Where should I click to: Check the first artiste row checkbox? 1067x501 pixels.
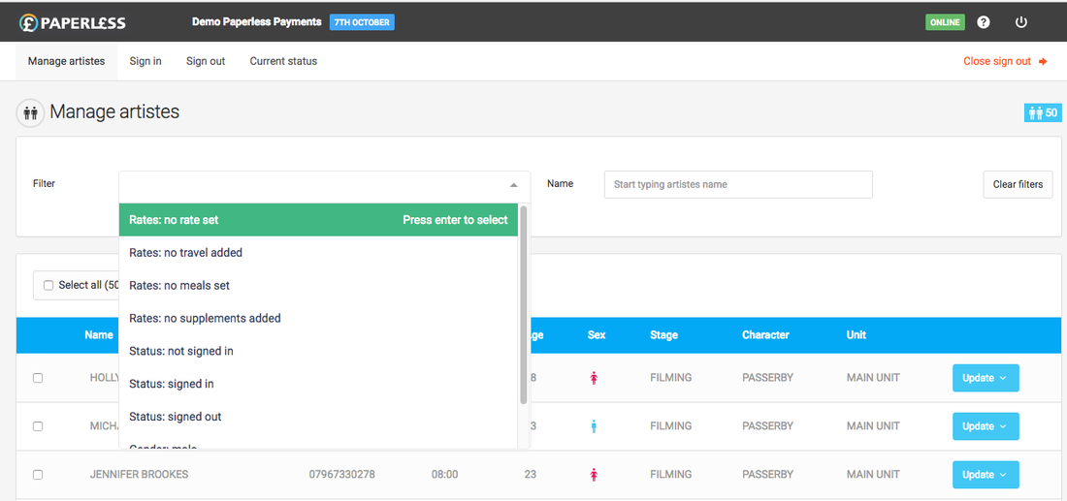38,378
